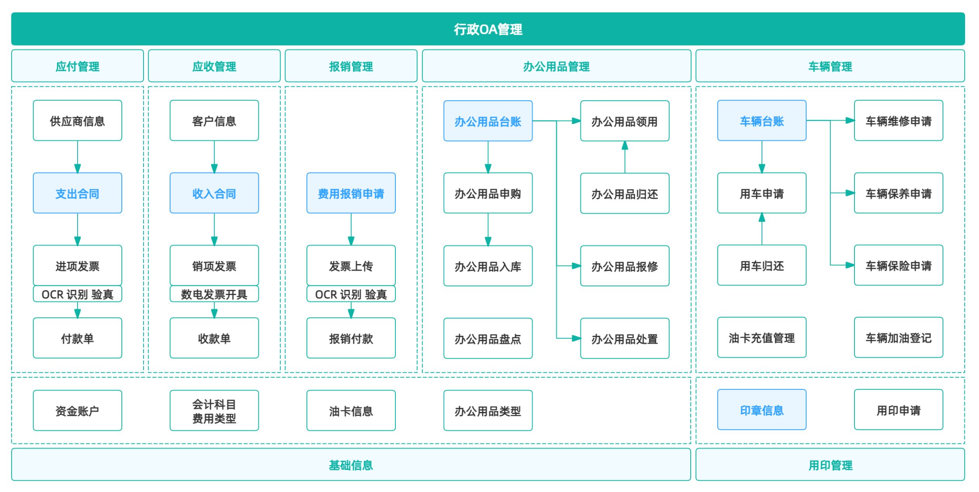Select the 车辆保险申请 box
The height and width of the screenshot is (492, 979).
pyautogui.click(x=898, y=265)
